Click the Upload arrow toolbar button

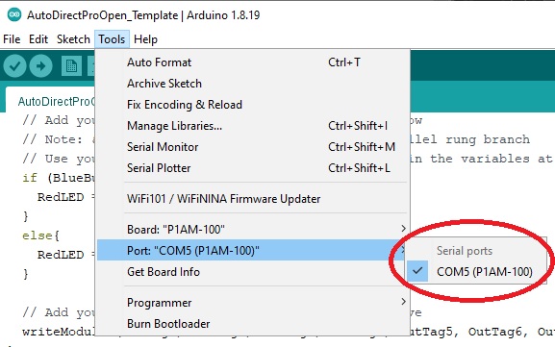coord(40,65)
